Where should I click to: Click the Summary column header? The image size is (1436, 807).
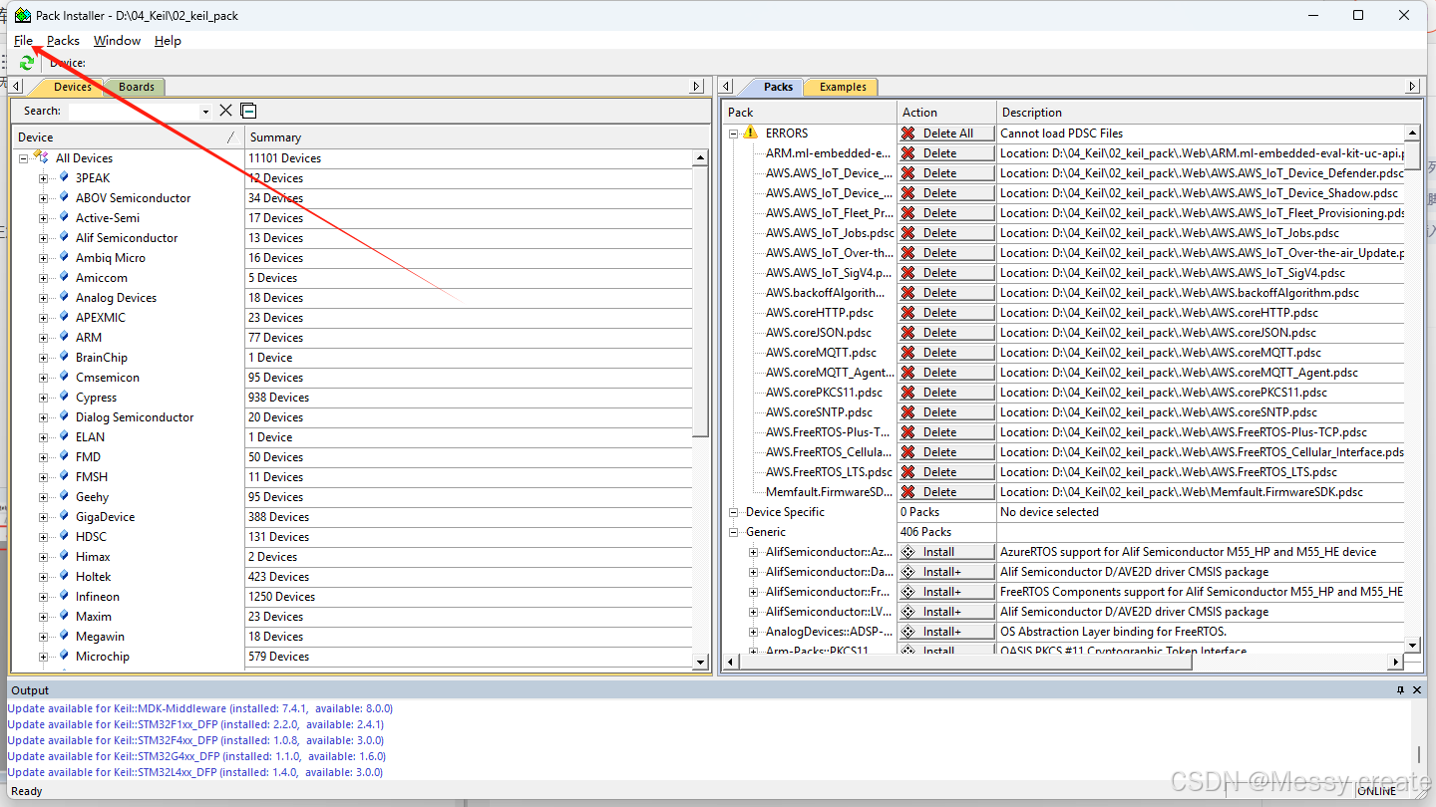469,136
